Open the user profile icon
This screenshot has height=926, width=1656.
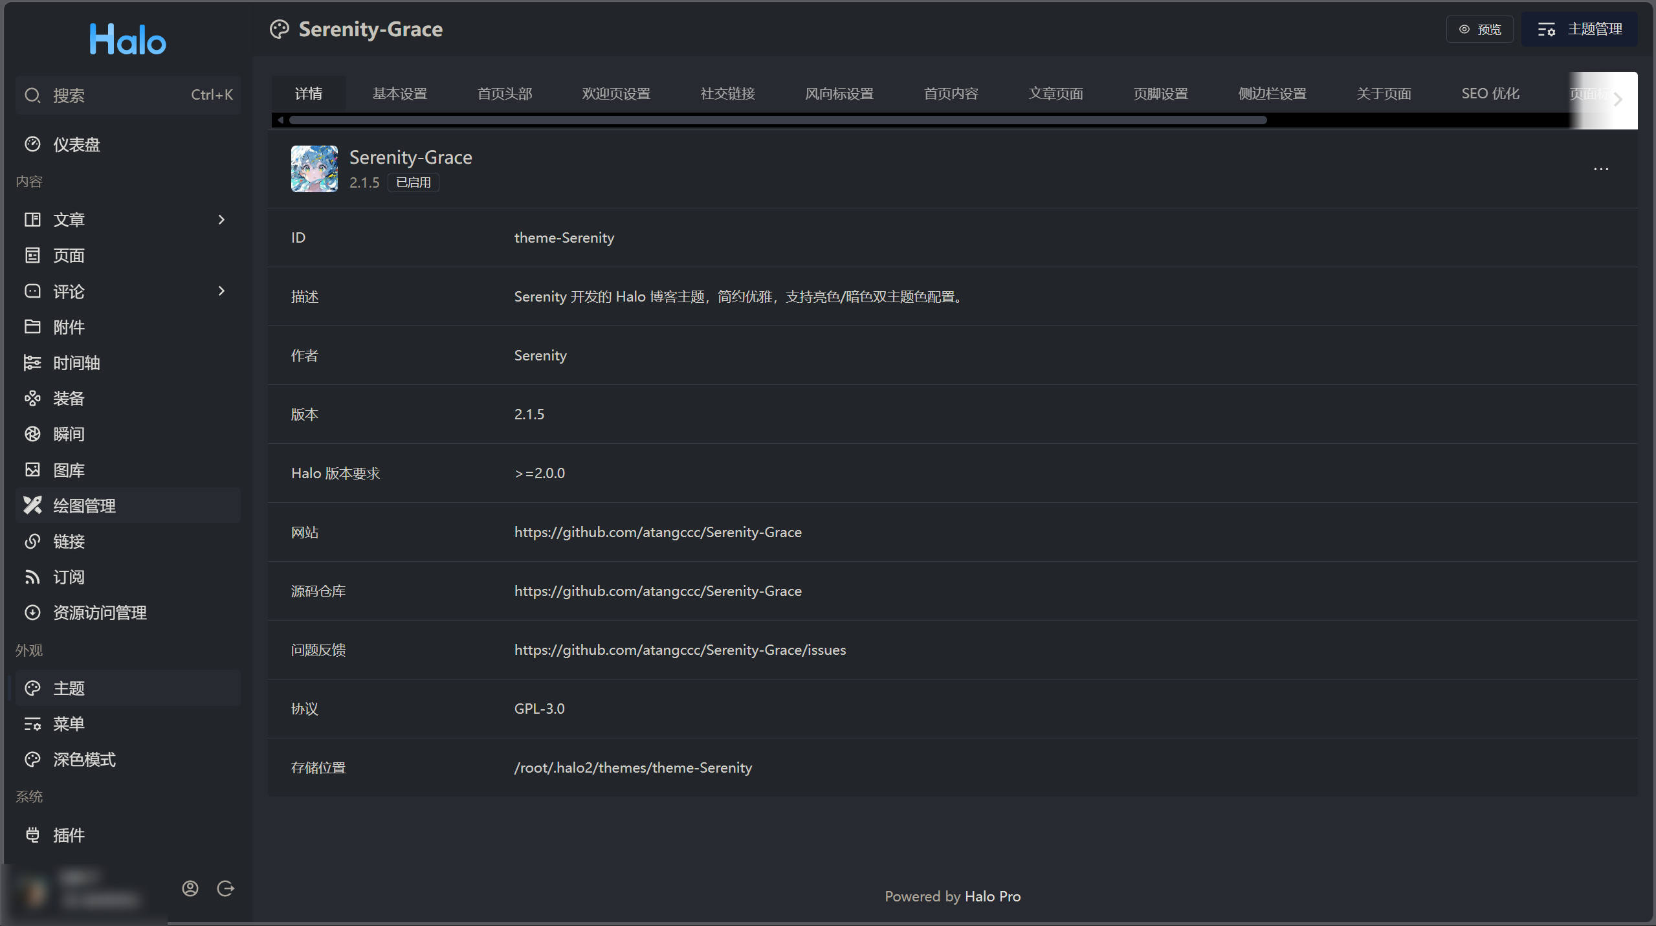(x=190, y=888)
